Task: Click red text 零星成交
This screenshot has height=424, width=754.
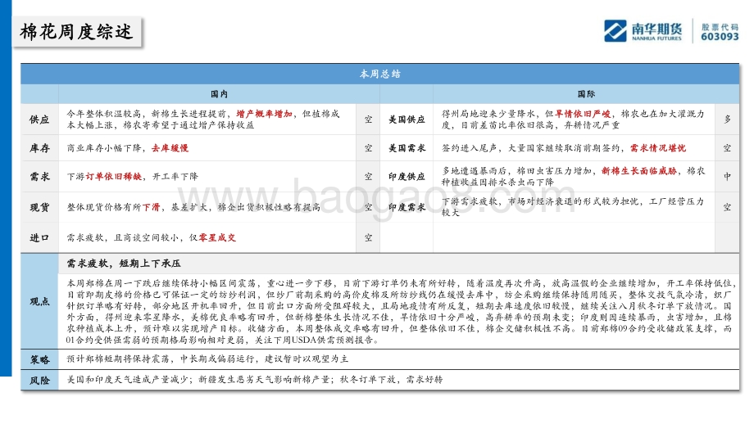Action: [217, 237]
